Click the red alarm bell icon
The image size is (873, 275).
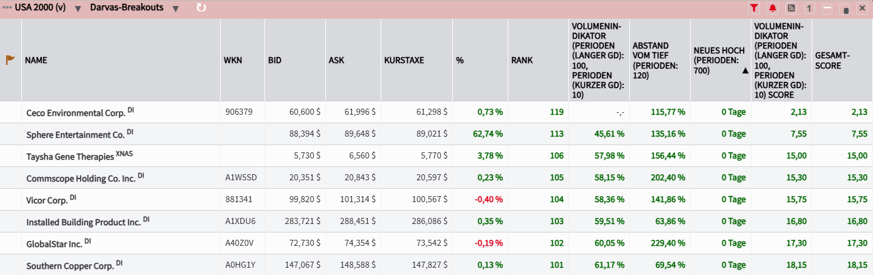(x=772, y=8)
